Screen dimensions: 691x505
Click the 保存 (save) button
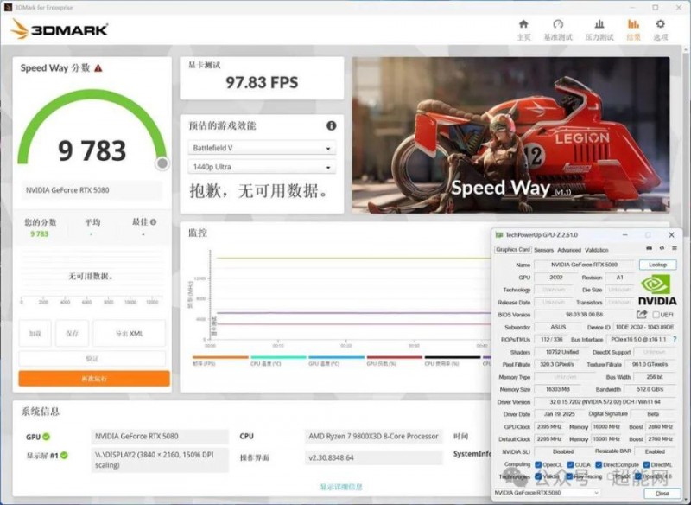coord(72,334)
